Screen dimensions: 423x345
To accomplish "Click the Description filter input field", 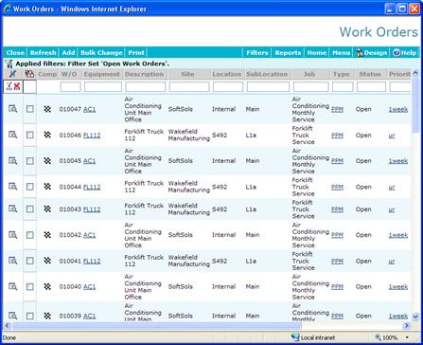I will [x=145, y=86].
